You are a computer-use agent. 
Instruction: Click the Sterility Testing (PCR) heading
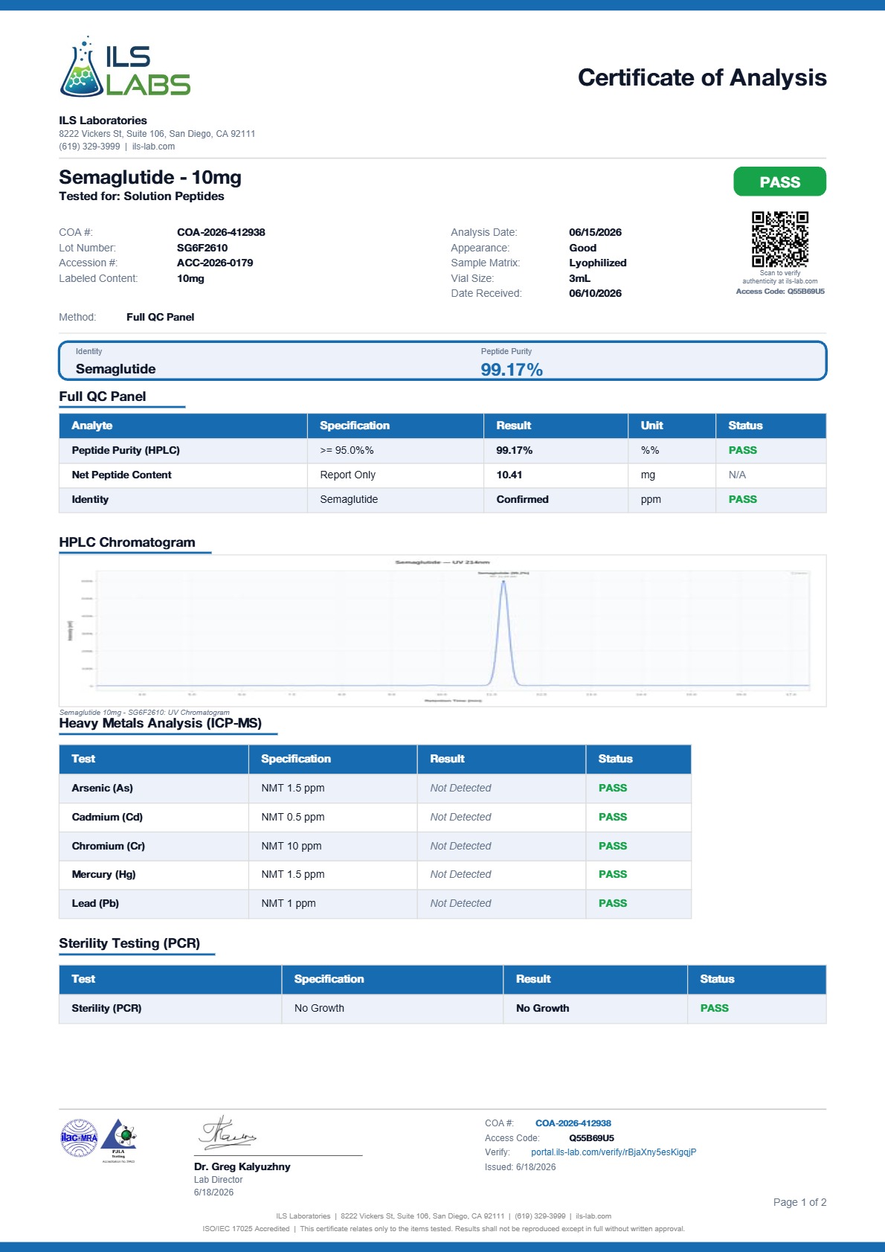[x=130, y=943]
